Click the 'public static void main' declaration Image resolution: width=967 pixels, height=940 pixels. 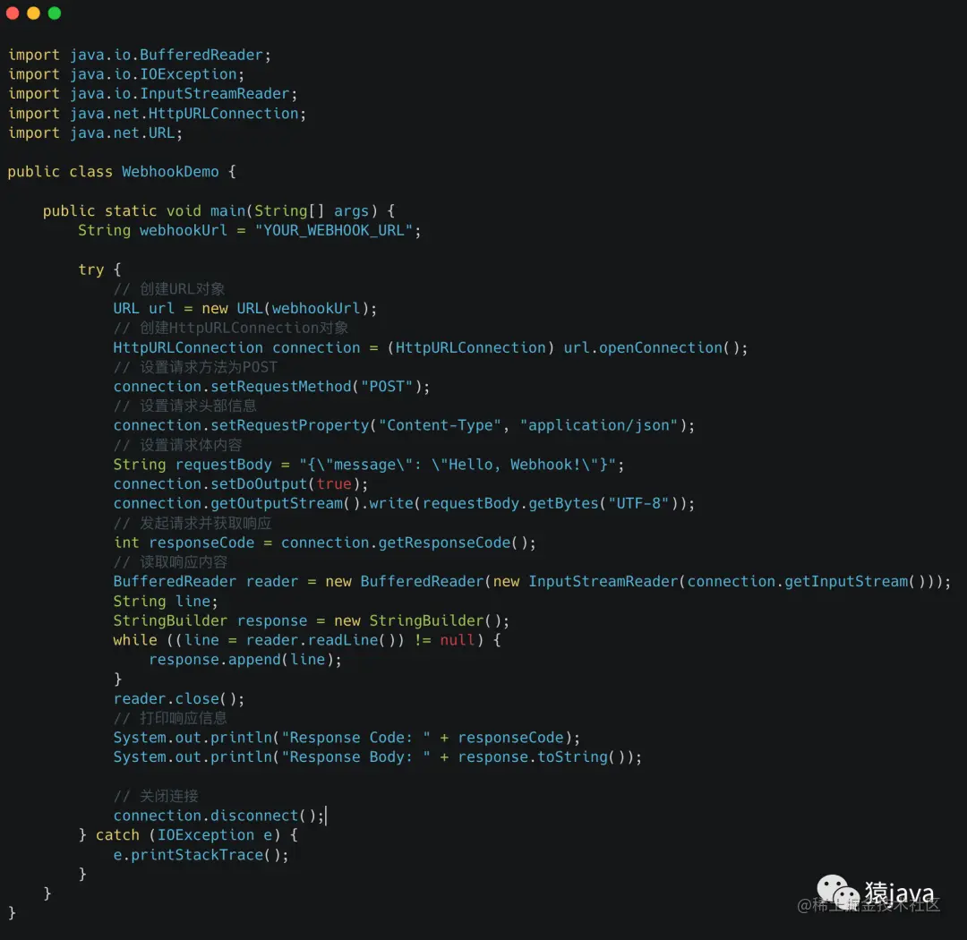[x=143, y=211]
